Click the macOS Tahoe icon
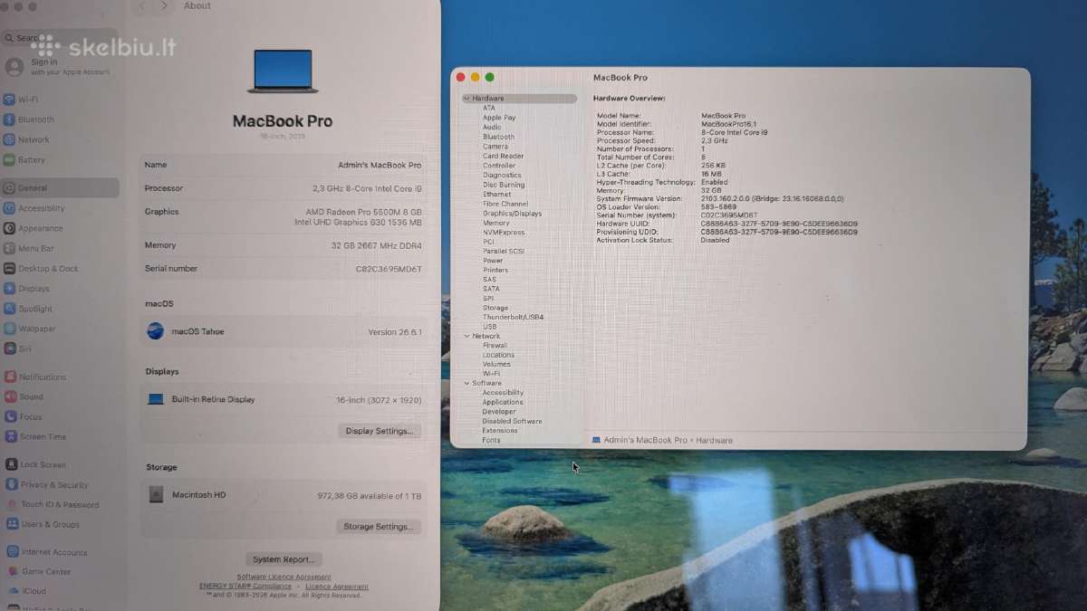 point(156,331)
